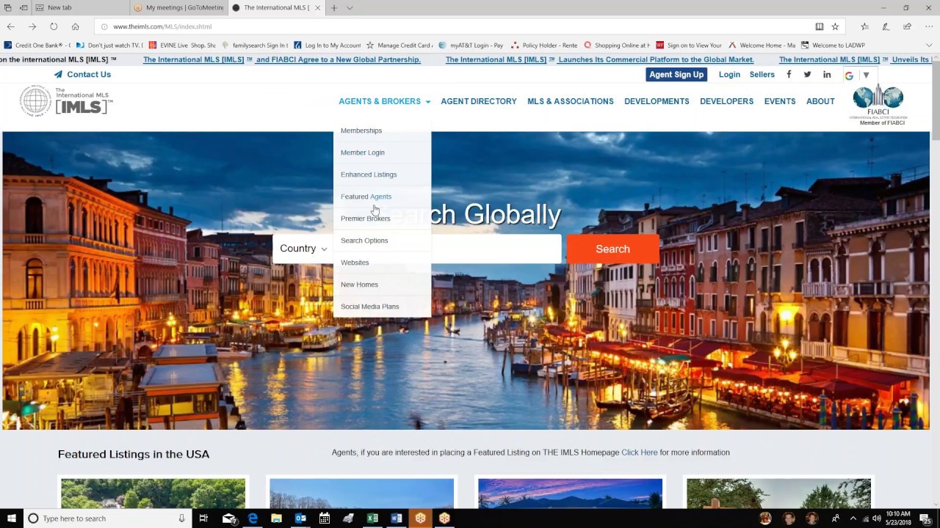This screenshot has height=528, width=940.
Task: Open the Google translate dropdown arrow
Action: pyautogui.click(x=866, y=75)
